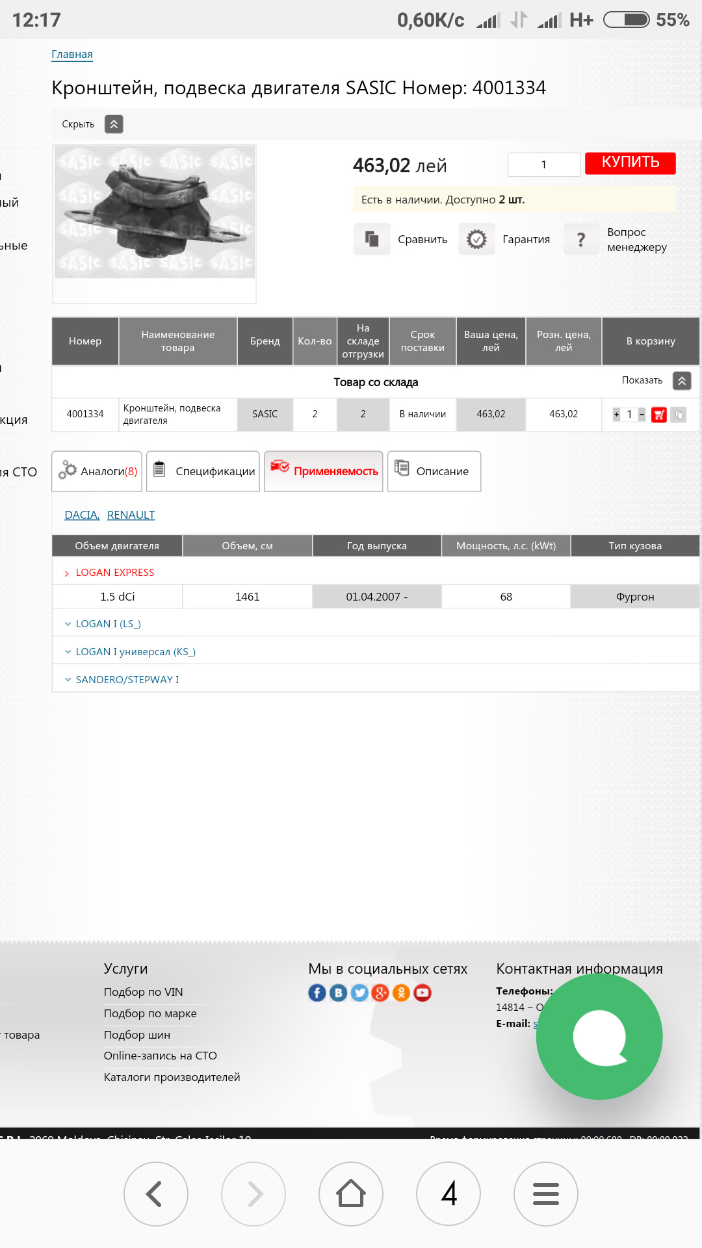Viewport: 702px width, 1248px height.
Task: Open the Twitter social icon
Action: [359, 993]
